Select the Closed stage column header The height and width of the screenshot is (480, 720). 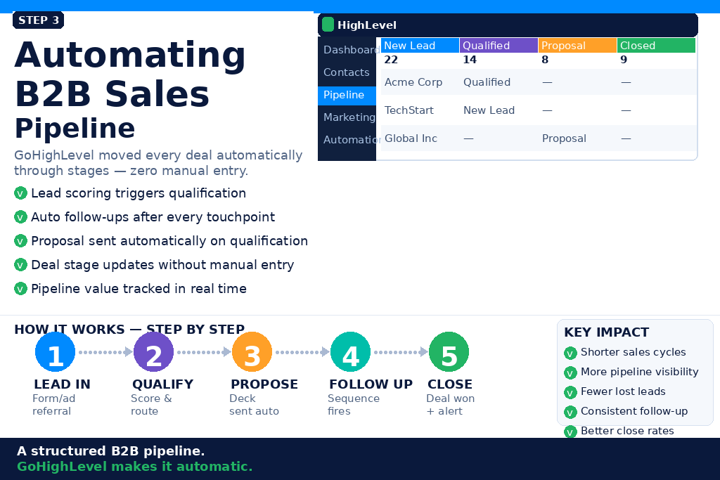pos(656,46)
